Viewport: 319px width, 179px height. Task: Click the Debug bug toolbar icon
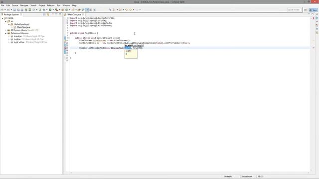coord(44,10)
